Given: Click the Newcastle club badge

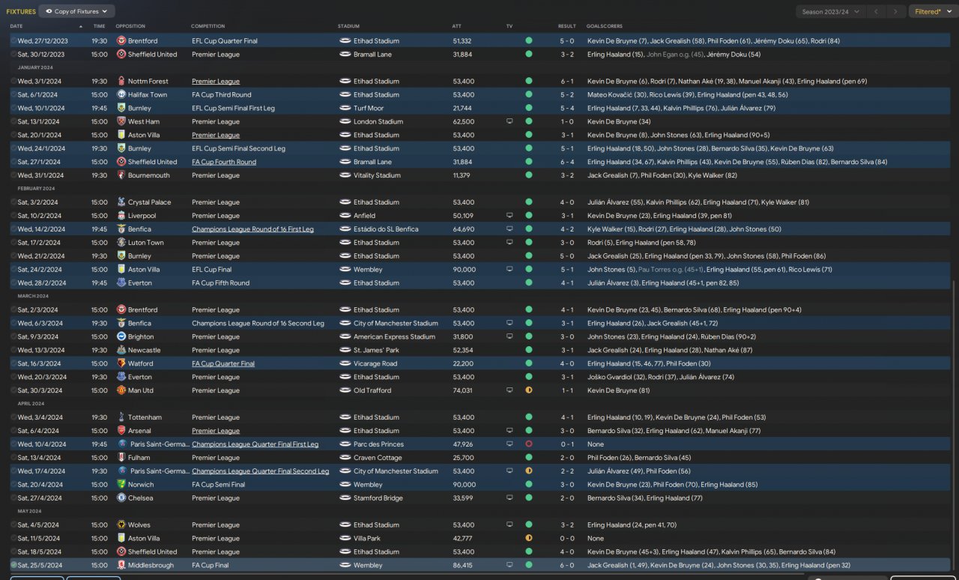Looking at the screenshot, I should [121, 350].
